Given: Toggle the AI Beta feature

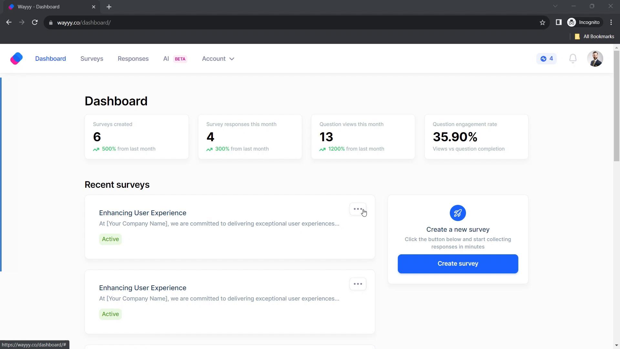Looking at the screenshot, I should click(175, 58).
